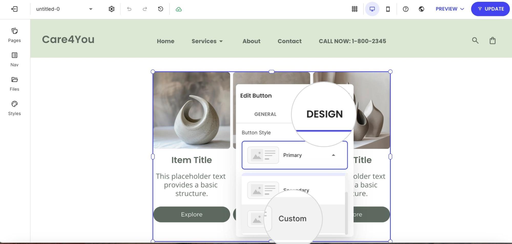Click the search magnifier icon
This screenshot has height=244, width=512.
475,40
